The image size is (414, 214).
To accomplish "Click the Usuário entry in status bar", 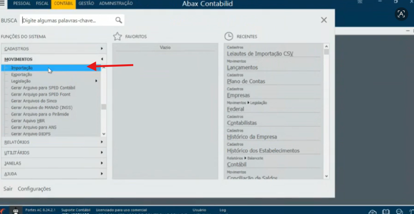I will point(199,210).
